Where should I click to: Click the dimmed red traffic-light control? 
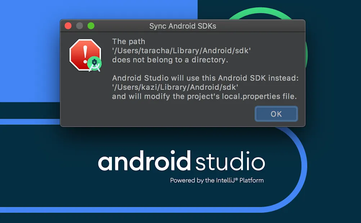click(68, 26)
